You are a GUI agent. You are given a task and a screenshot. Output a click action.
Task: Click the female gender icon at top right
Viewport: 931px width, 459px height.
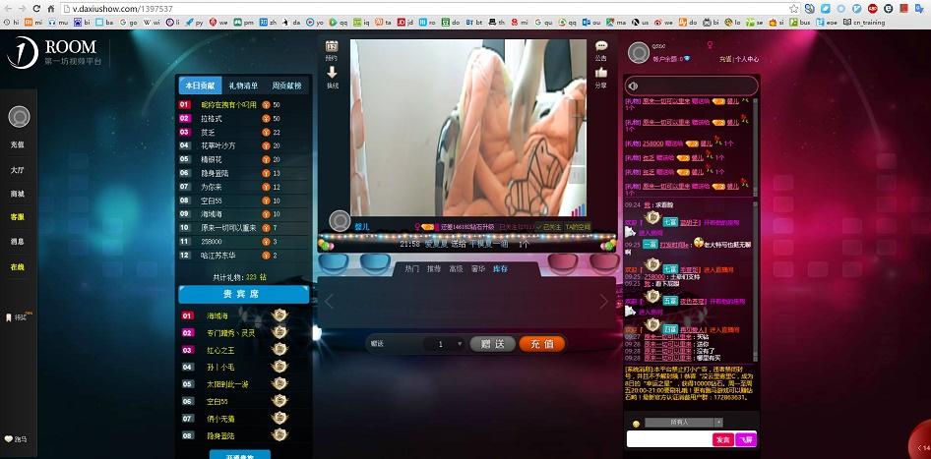click(x=710, y=45)
